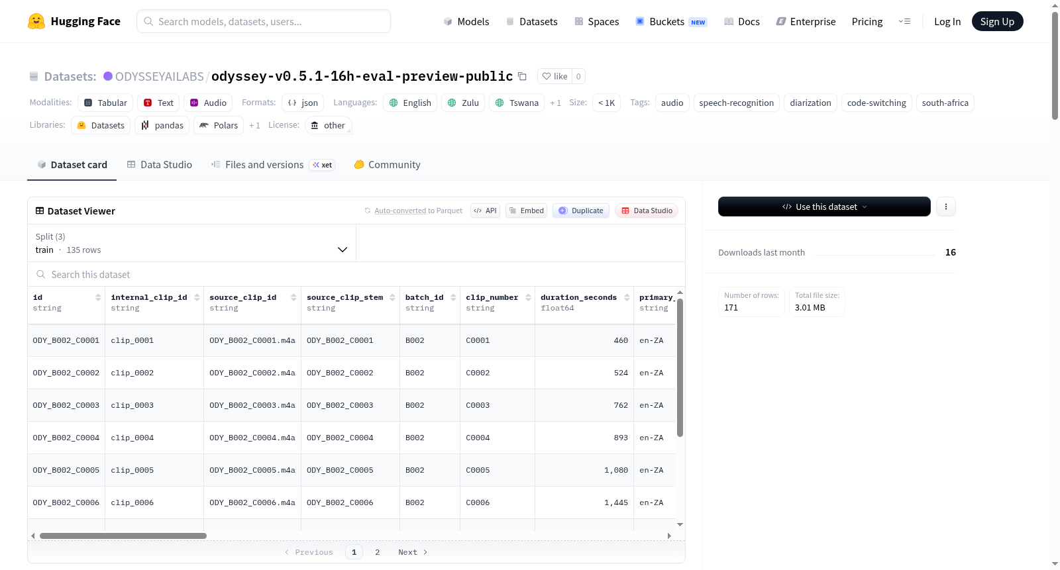This screenshot has width=1060, height=570.
Task: Click the south-africa tag
Action: (945, 103)
